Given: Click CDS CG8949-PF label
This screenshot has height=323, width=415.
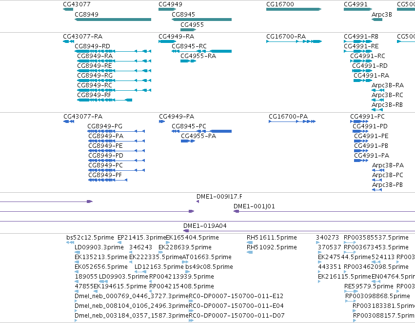Looking at the screenshot, I should click(x=105, y=176).
